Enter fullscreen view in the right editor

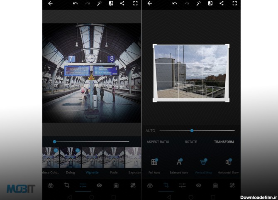pyautogui.click(x=234, y=3)
